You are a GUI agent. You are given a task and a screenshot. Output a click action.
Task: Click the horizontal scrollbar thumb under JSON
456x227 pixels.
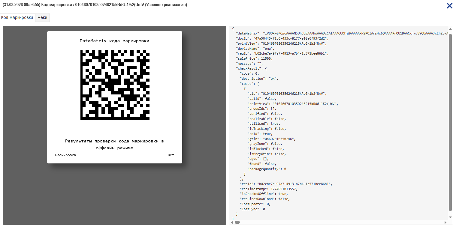coord(237,222)
